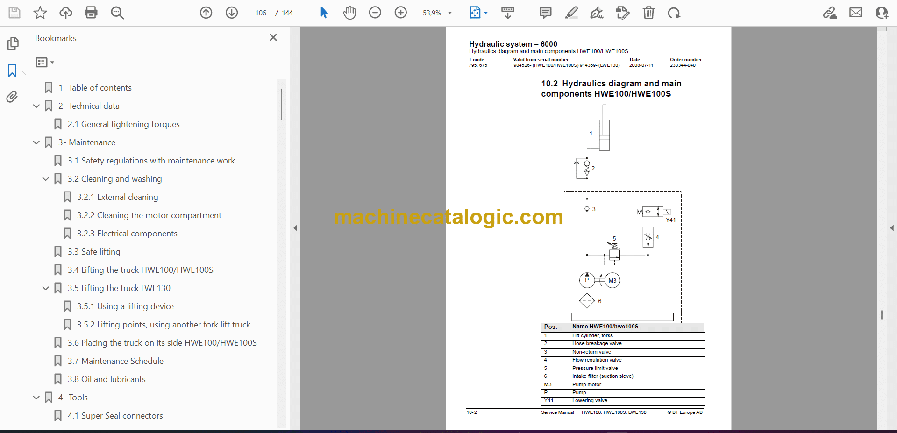Select the arrow selection tool
Viewport: 897px width, 433px height.
click(324, 13)
